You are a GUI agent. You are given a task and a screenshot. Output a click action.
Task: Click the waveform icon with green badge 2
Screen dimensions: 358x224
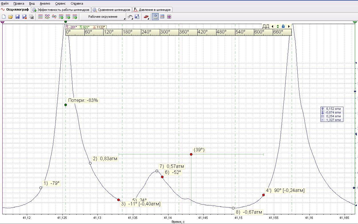[x=75, y=17]
